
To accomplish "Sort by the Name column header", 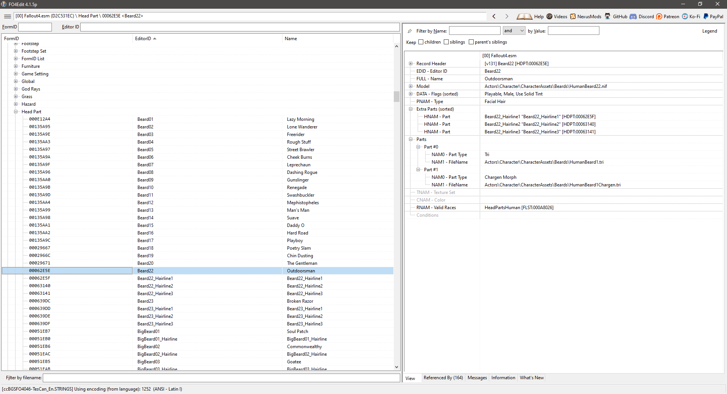I will [x=338, y=39].
